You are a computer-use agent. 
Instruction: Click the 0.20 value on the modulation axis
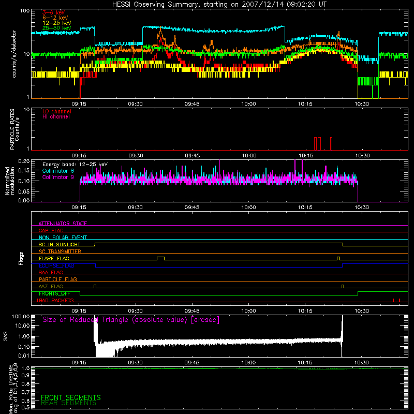[x=24, y=161]
